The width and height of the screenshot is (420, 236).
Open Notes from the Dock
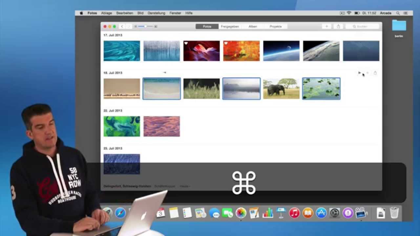[174, 213]
